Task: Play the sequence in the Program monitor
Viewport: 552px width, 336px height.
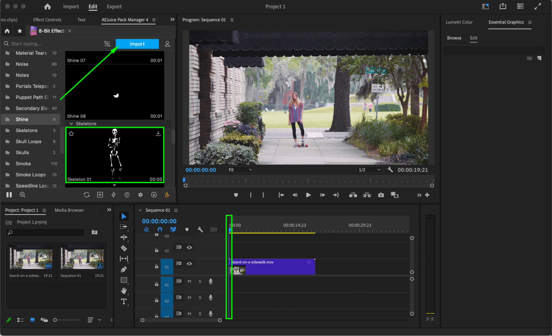Action: coord(308,195)
